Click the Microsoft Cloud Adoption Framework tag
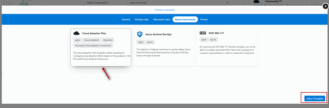This screenshot has height=108, width=329. (93, 45)
